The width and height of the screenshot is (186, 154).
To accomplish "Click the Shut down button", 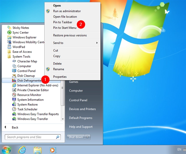I will pos(76,137).
